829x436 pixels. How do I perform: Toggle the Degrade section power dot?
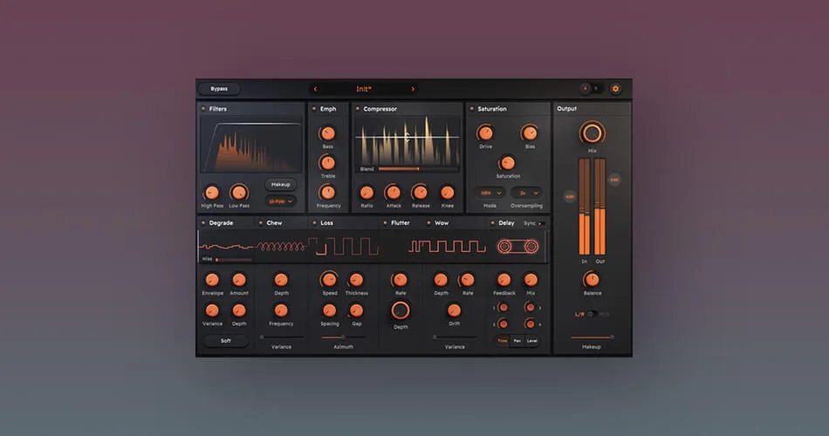click(203, 223)
